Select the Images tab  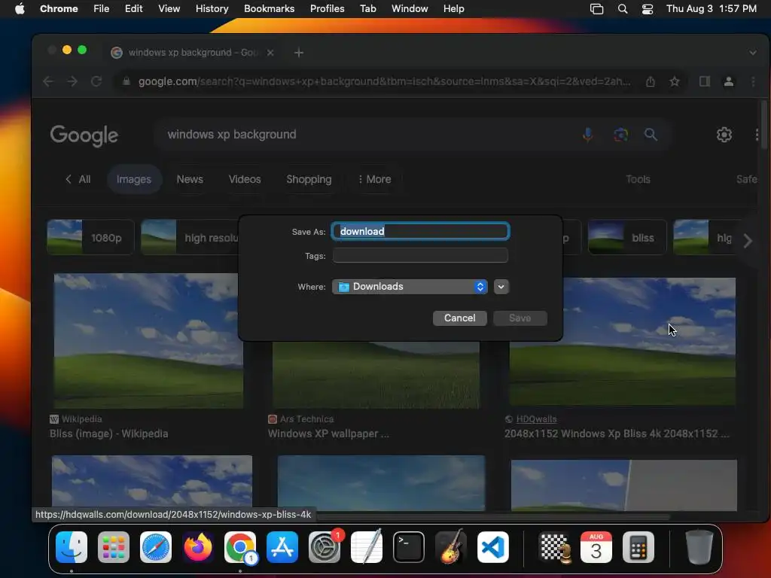coord(134,179)
